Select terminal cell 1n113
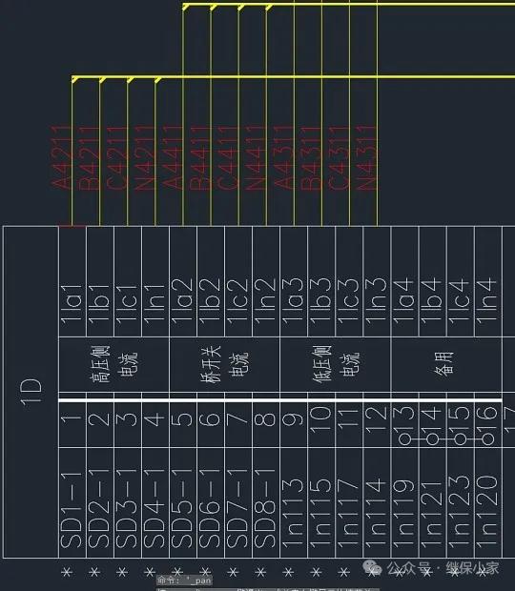 tap(294, 503)
